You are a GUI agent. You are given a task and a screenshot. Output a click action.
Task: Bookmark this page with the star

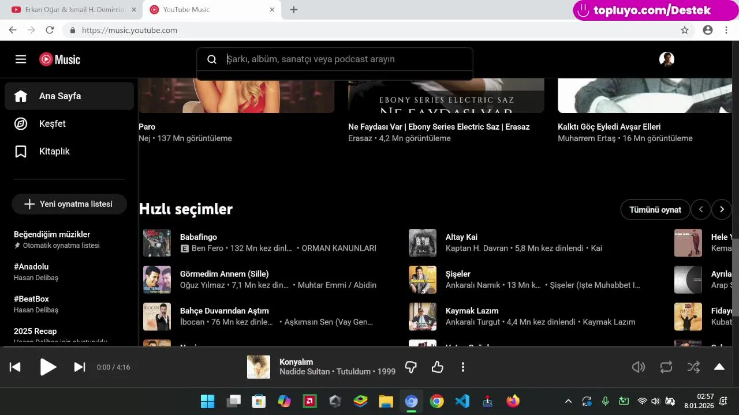685,30
